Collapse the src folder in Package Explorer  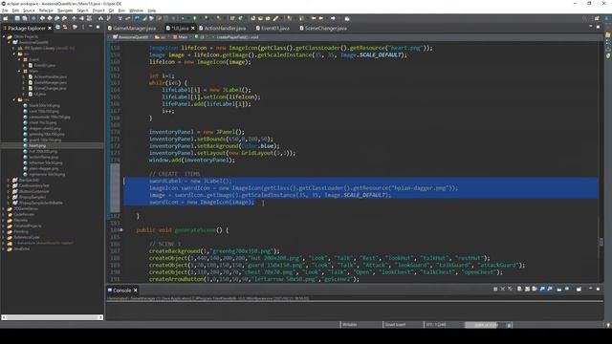click(14, 54)
